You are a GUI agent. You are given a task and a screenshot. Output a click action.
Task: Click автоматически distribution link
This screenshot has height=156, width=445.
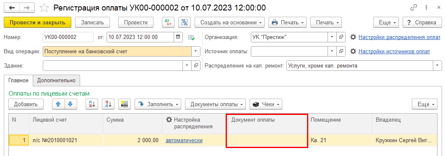point(184,140)
